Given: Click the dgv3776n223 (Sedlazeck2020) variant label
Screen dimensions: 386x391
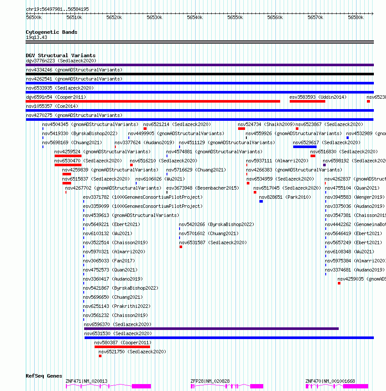Looking at the screenshot, I should tap(61, 61).
